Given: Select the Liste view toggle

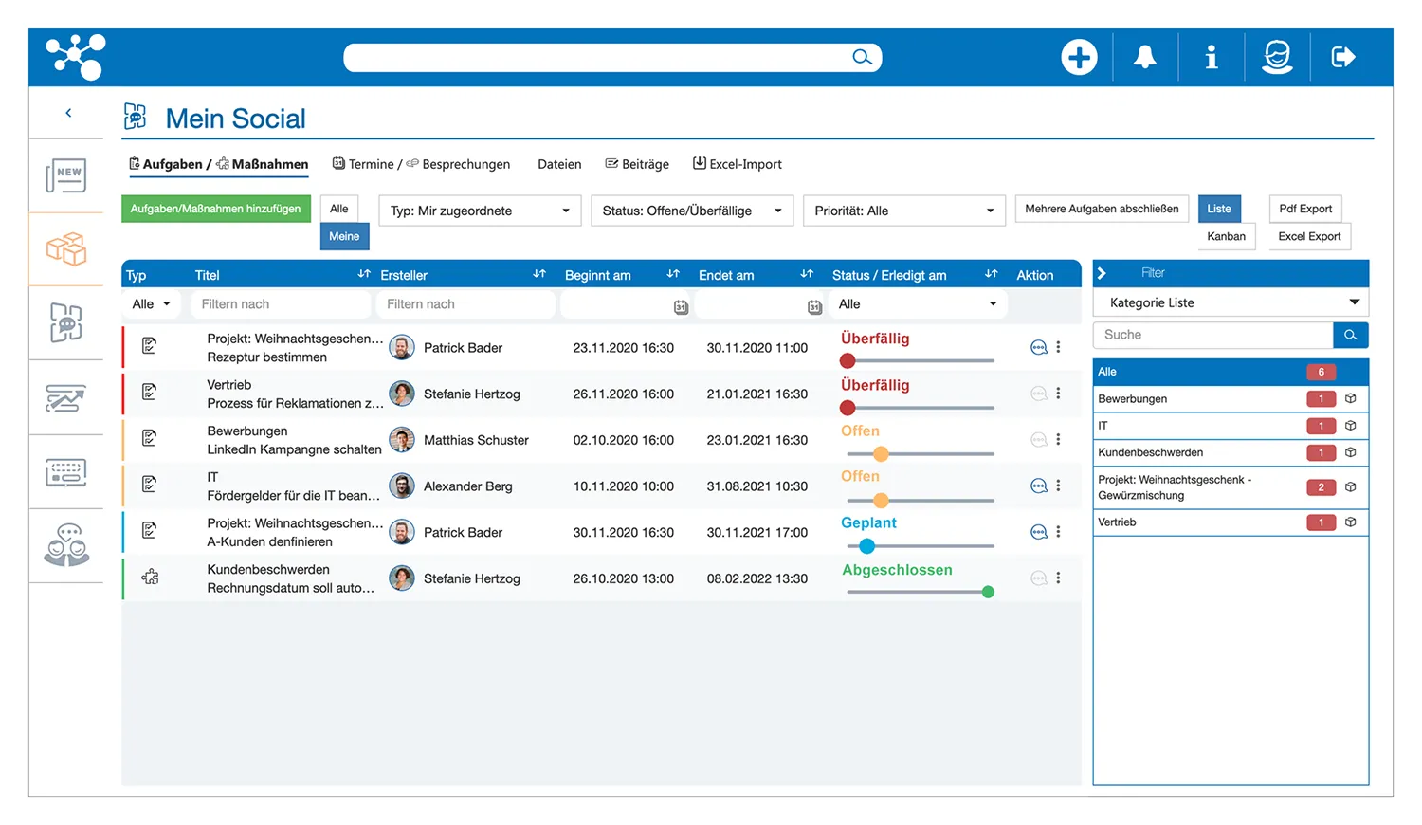Looking at the screenshot, I should pyautogui.click(x=1219, y=209).
